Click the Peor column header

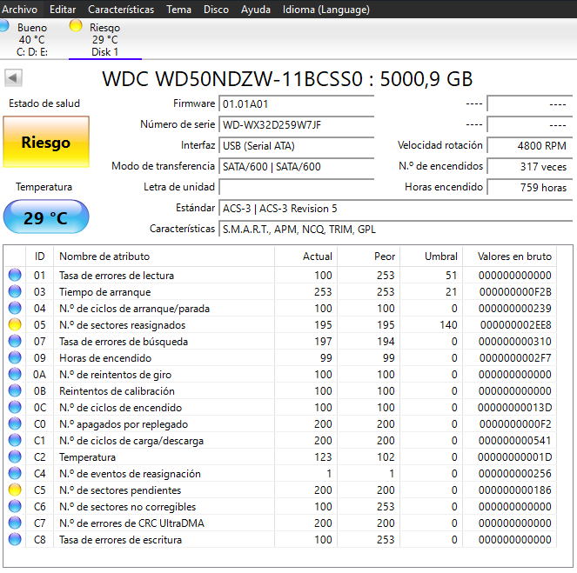coord(368,257)
